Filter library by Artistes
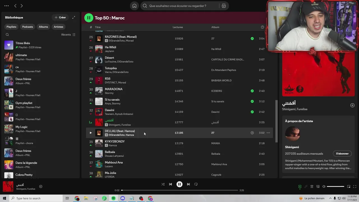 click(59, 27)
